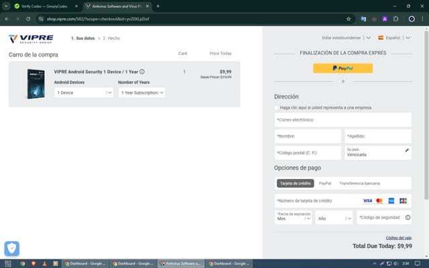Open Chrome's three-dot menu
Screen dimensions: 429x268
point(422,19)
